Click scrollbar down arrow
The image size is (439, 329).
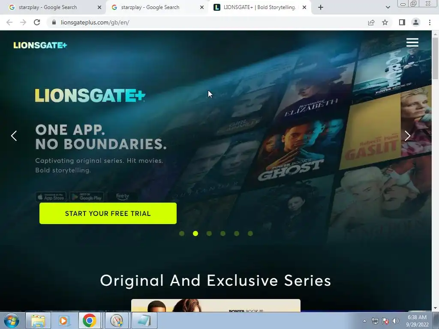click(x=435, y=308)
